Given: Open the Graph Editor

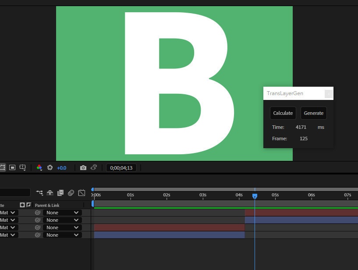Looking at the screenshot, I should coord(82,192).
